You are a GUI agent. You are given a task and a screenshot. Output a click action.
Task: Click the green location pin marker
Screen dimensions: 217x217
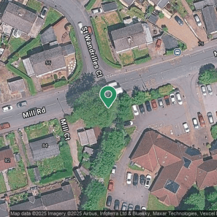(x=108, y=97)
